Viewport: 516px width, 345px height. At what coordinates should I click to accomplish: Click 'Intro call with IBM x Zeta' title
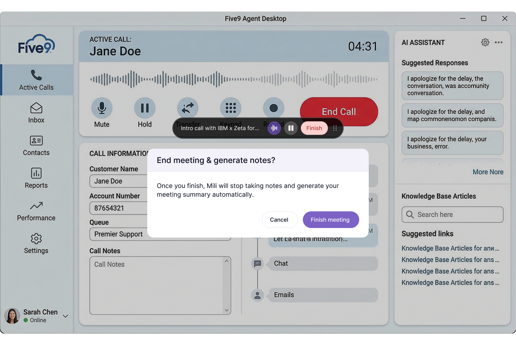coord(220,128)
